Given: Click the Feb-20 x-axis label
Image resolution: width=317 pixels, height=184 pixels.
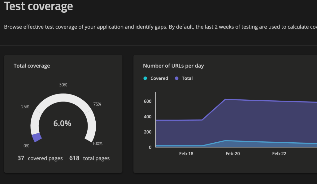Looking at the screenshot, I should 232,154.
